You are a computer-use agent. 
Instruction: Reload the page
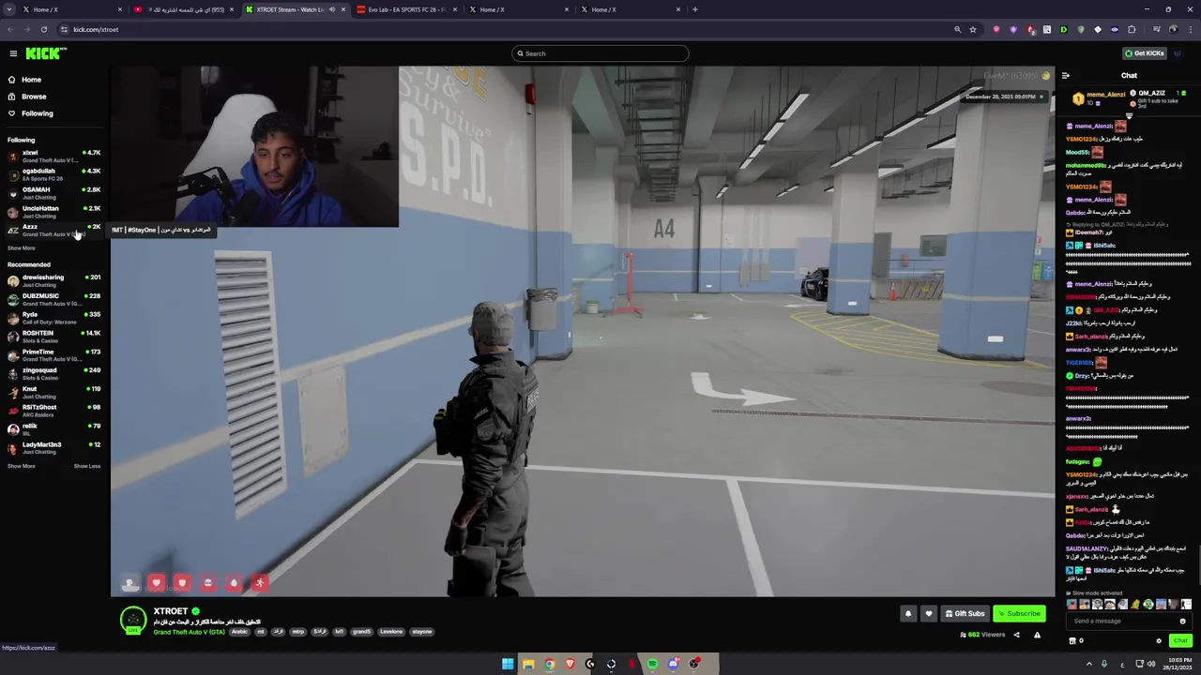pyautogui.click(x=43, y=29)
